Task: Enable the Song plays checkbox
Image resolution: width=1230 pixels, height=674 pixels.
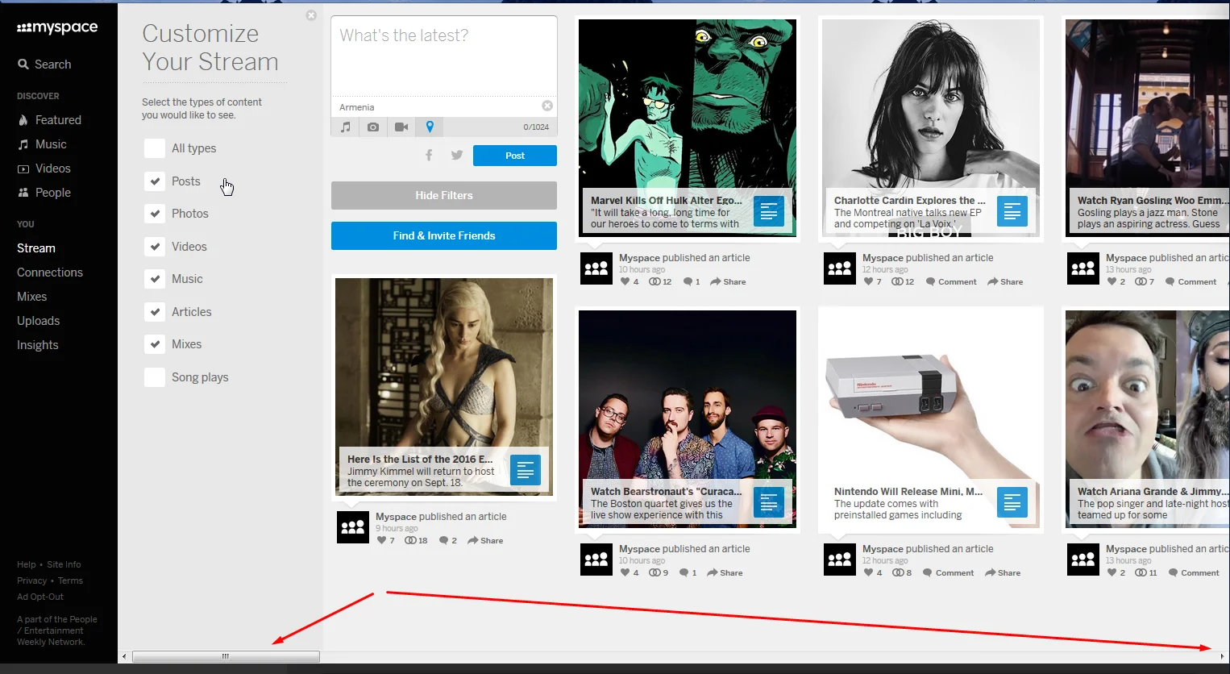Action: [155, 377]
